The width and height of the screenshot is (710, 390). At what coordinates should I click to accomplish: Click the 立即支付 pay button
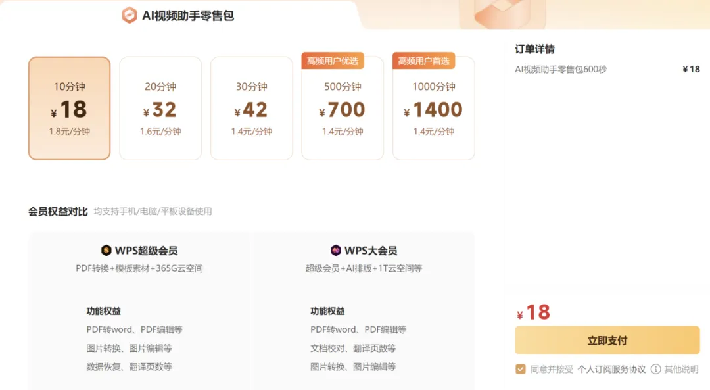[x=607, y=340]
